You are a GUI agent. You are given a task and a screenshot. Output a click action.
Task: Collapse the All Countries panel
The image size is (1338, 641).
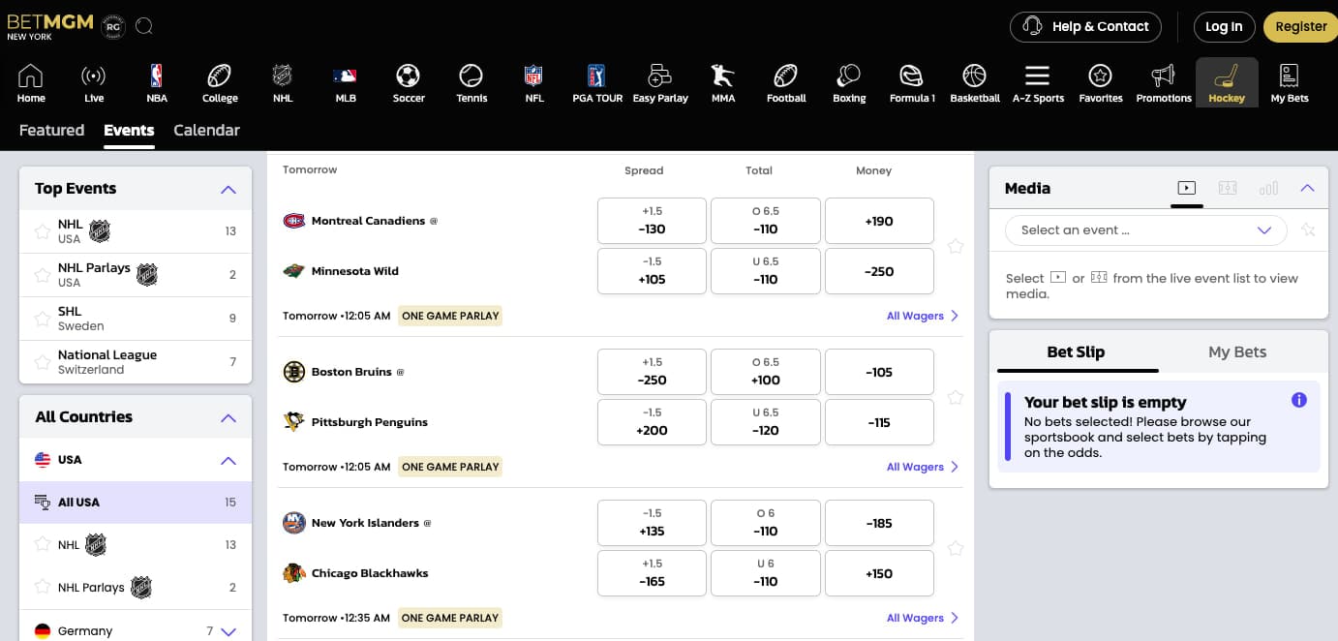tap(228, 418)
